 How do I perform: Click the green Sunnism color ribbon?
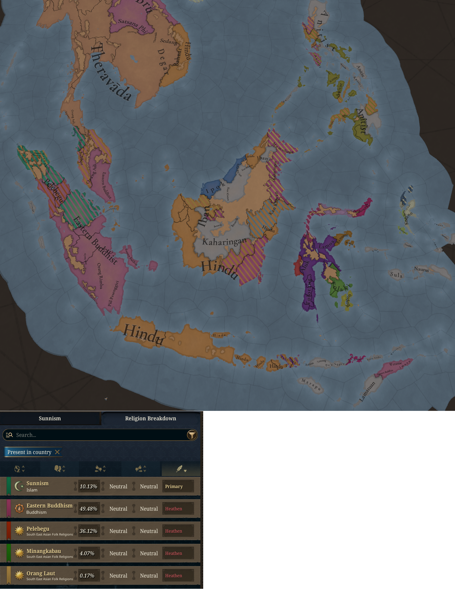(x=9, y=486)
